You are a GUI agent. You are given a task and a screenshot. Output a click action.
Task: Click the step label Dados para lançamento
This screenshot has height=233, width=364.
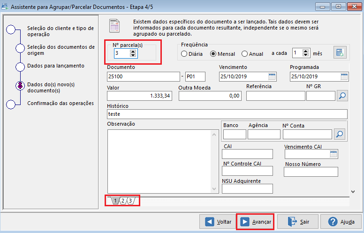(56, 66)
